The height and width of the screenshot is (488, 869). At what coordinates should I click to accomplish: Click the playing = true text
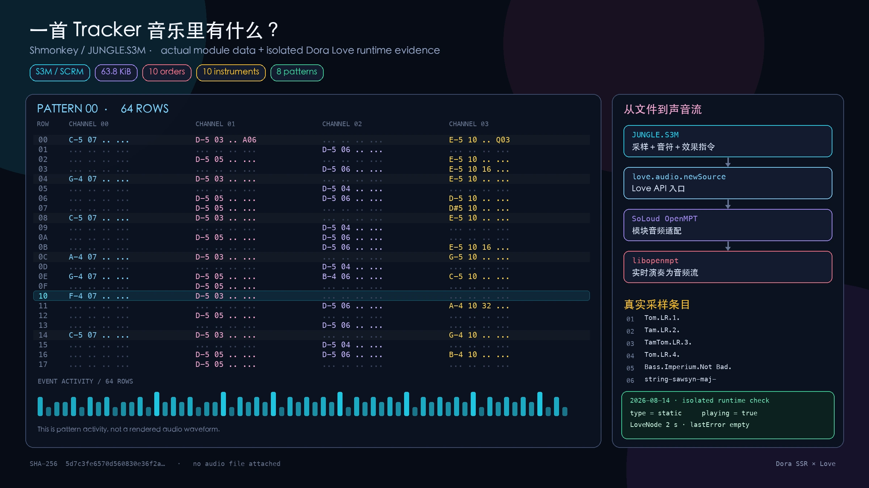(x=729, y=413)
